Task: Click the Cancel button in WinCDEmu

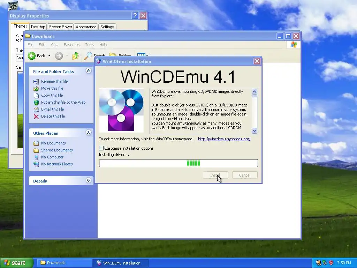Action: click(244, 175)
